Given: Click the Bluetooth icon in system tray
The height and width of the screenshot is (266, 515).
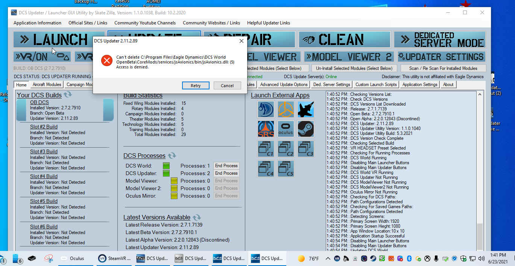Looking at the screenshot, I should [409, 258].
